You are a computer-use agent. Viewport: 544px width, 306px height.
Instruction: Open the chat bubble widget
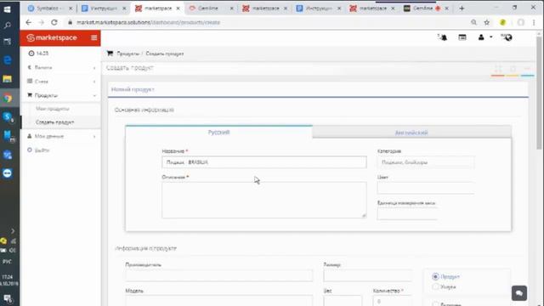coord(519,293)
